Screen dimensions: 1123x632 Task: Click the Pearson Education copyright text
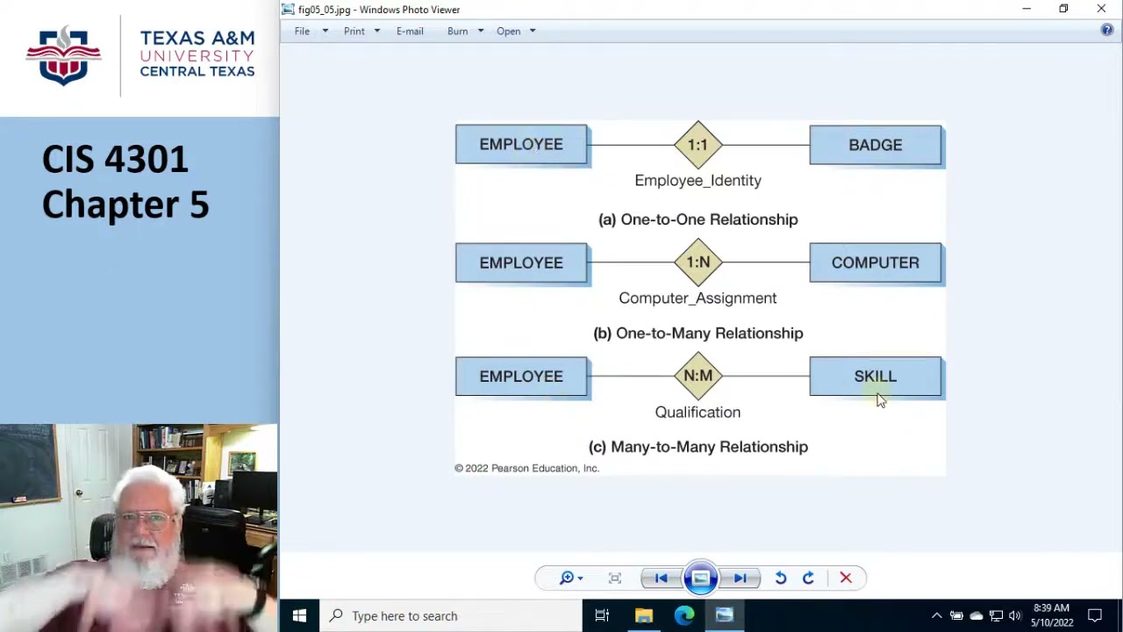[526, 469]
